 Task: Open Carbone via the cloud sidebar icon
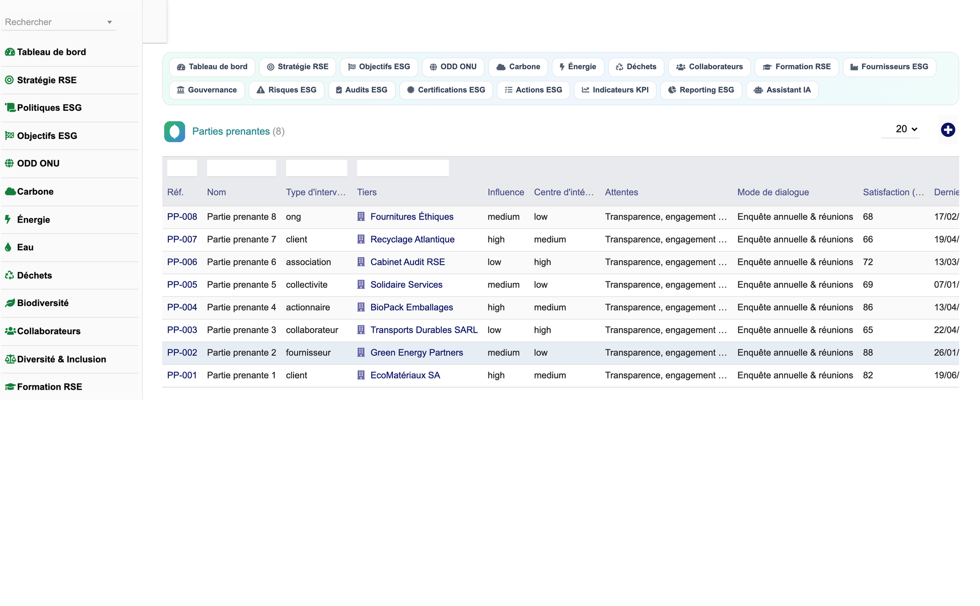[10, 192]
